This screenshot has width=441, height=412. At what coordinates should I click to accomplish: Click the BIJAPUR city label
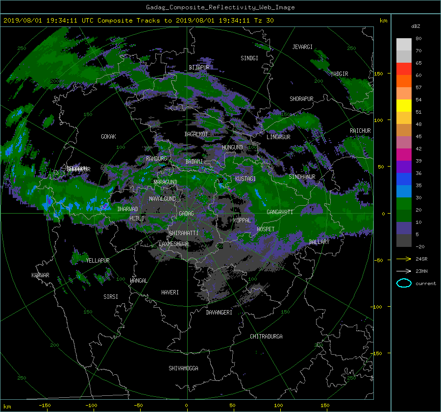(199, 68)
